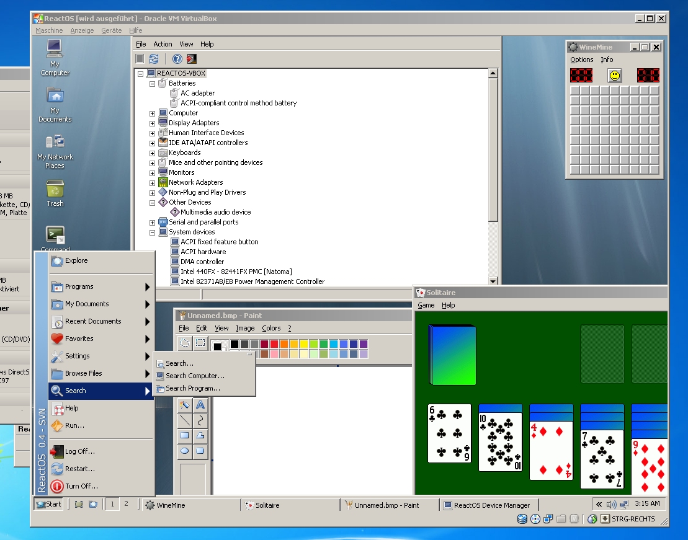The image size is (688, 540).
Task: Select the Polygon tool in Paint
Action: coord(200,436)
